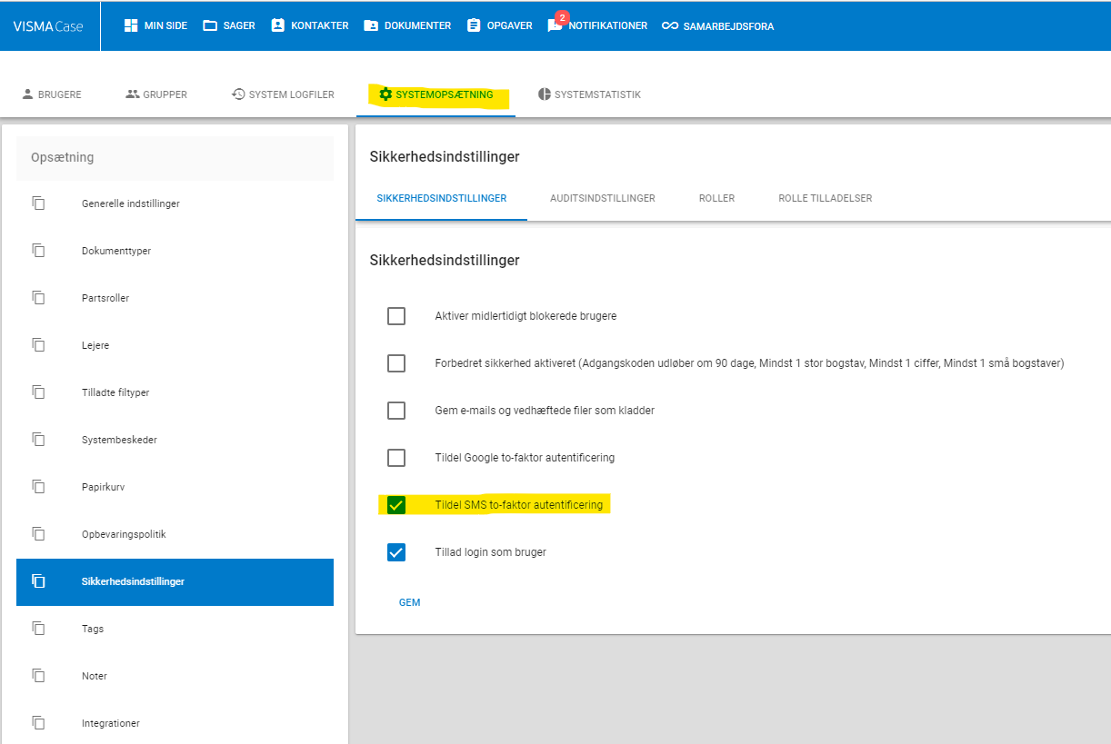Click the Sager folder icon
The image size is (1111, 744).
[210, 25]
